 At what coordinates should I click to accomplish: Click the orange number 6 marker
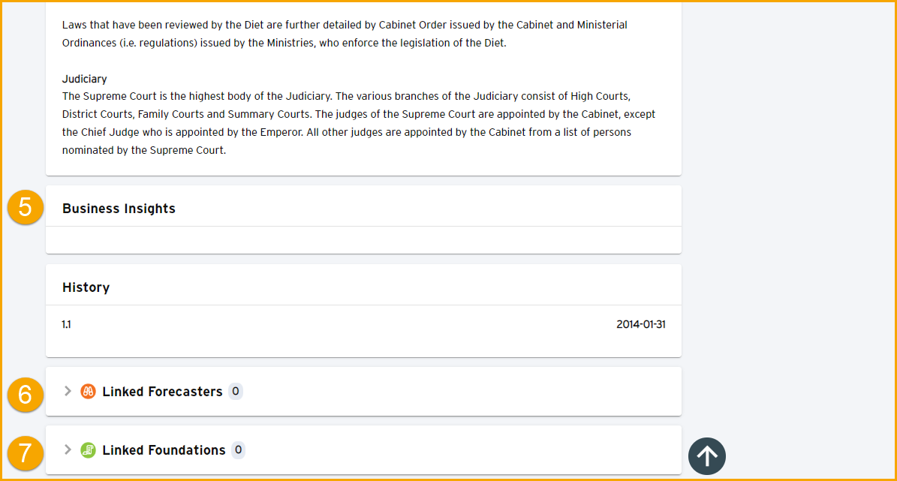point(26,395)
